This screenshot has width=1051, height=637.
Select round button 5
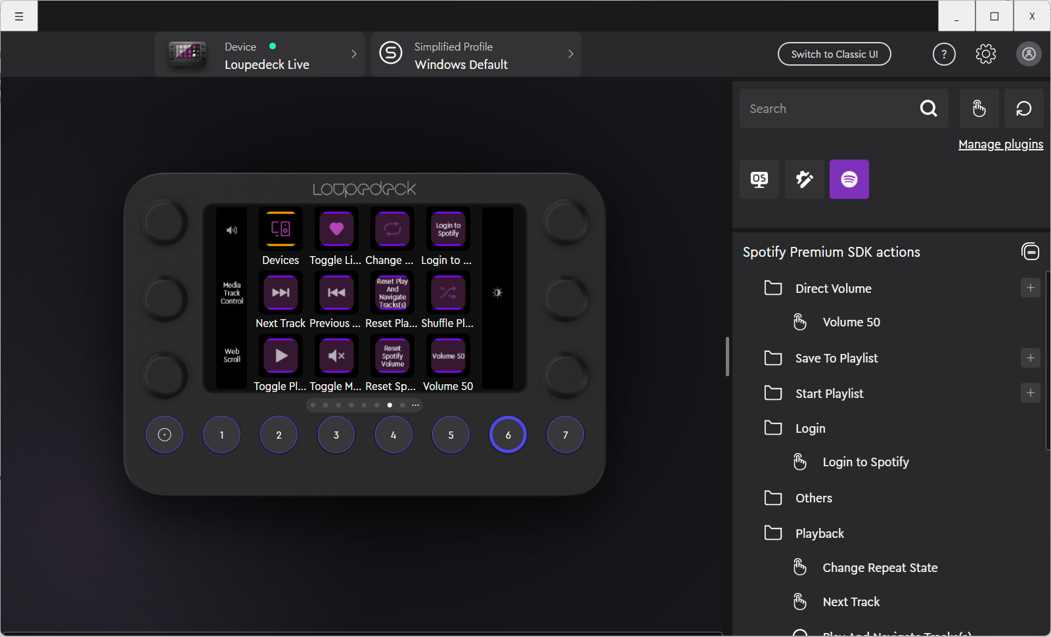[451, 435]
